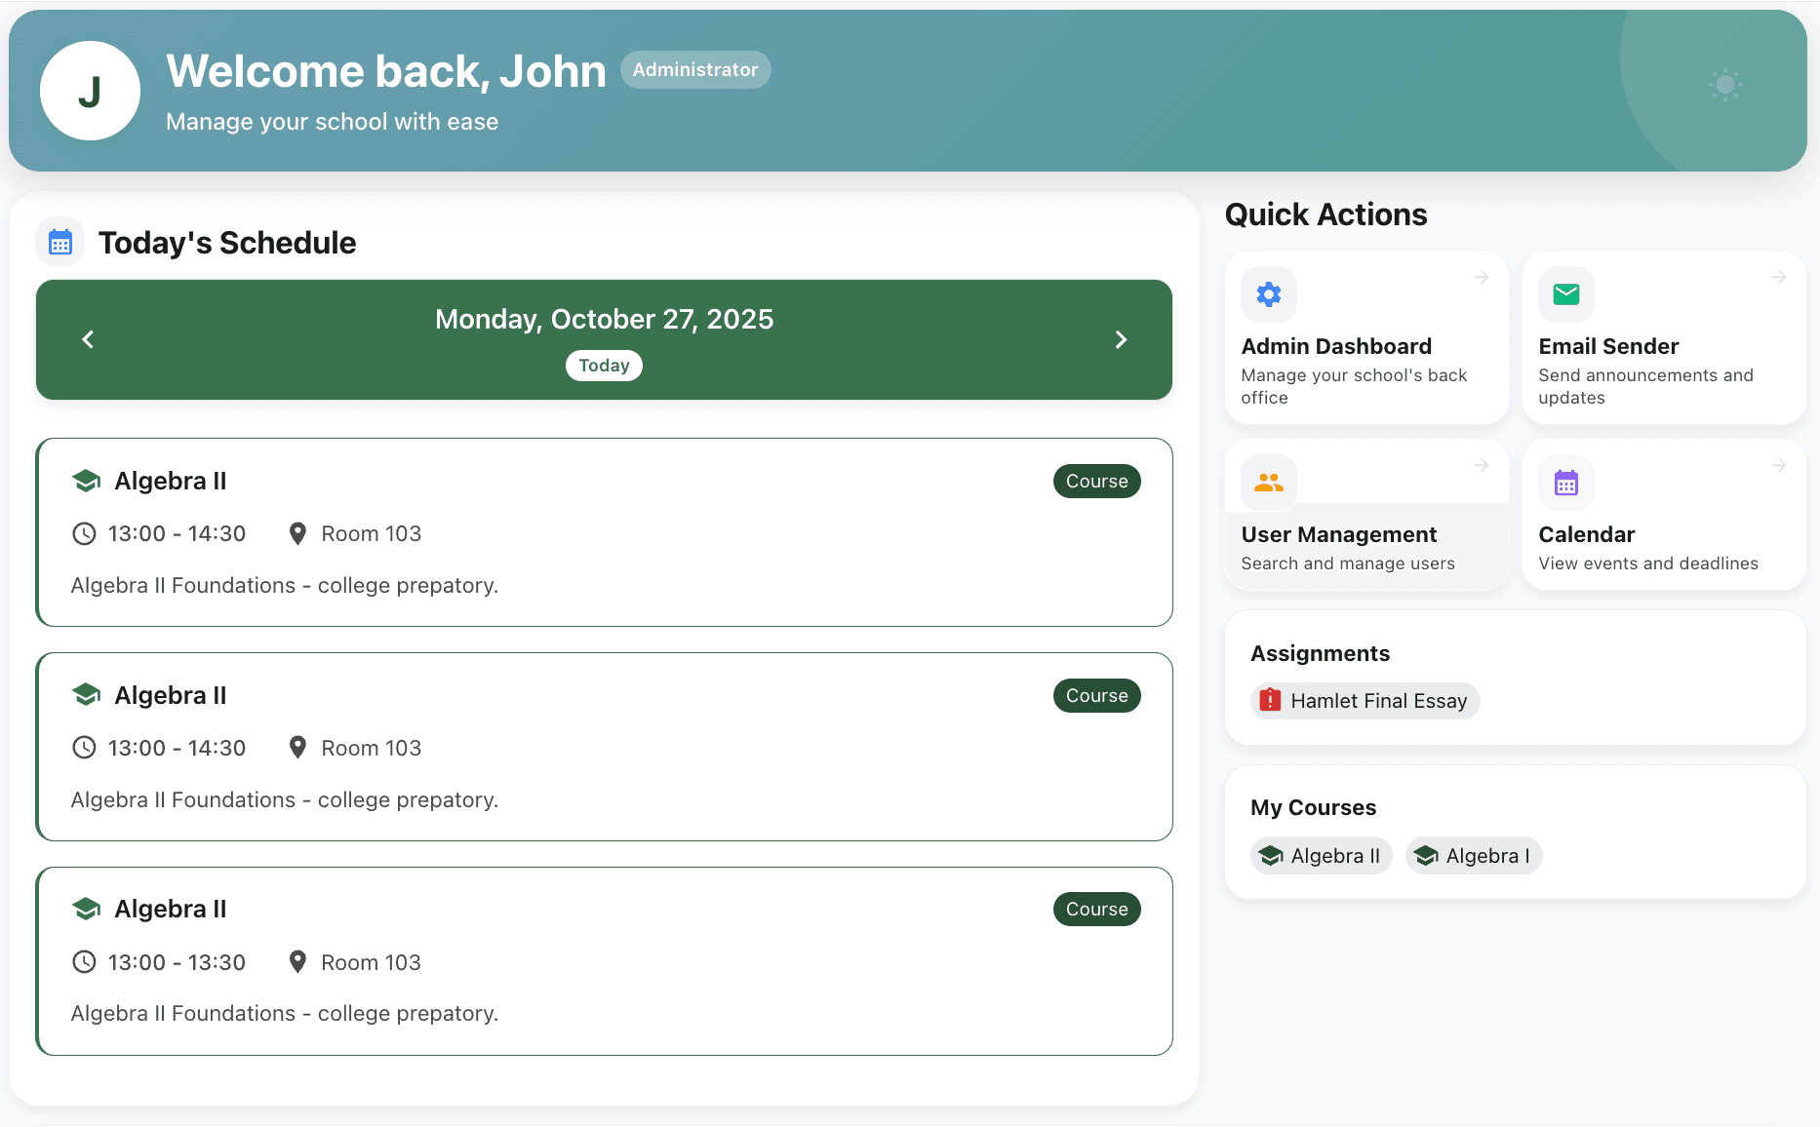Viewport: 1820px width, 1127px height.
Task: Click the arrow on the Email Sender card
Action: [x=1778, y=277]
